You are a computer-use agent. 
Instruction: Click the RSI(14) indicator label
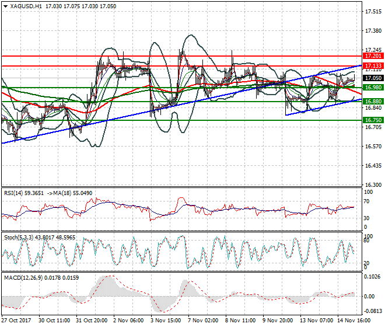[x=14, y=193]
